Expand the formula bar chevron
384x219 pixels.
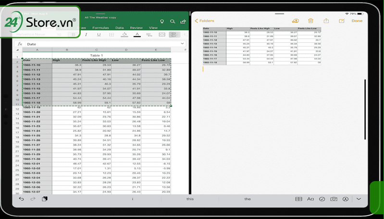[182, 44]
